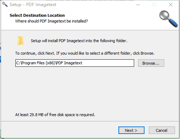180x139 pixels.
Task: Click the greyed-out maximize button
Action: point(154,5)
